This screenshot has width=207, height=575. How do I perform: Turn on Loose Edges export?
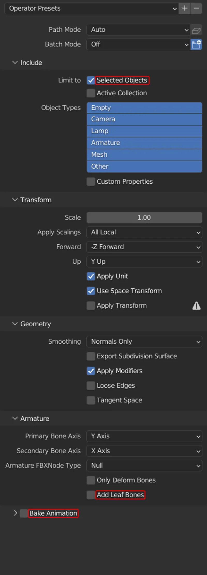pyautogui.click(x=91, y=386)
